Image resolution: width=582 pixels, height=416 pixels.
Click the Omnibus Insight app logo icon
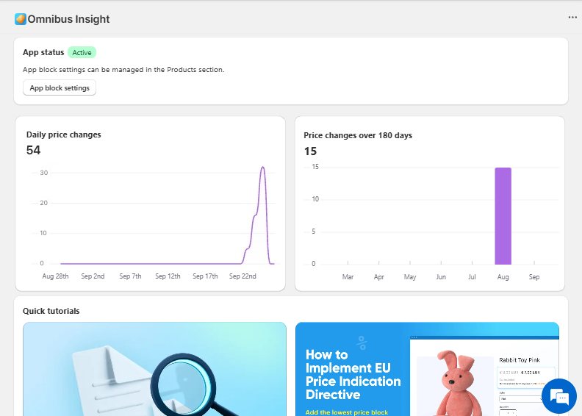tap(21, 19)
